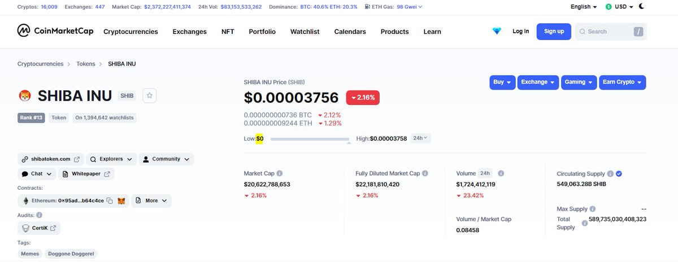This screenshot has height=262, width=678.
Task: Click Tokens in the breadcrumb
Action: tap(86, 64)
